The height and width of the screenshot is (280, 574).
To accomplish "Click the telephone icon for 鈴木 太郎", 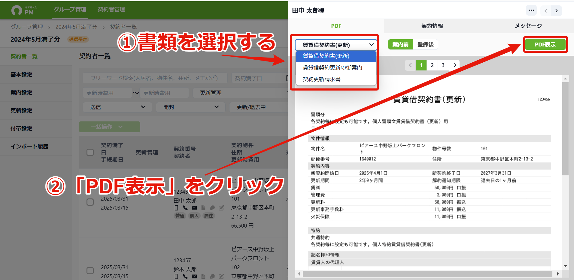I will click(x=185, y=276).
